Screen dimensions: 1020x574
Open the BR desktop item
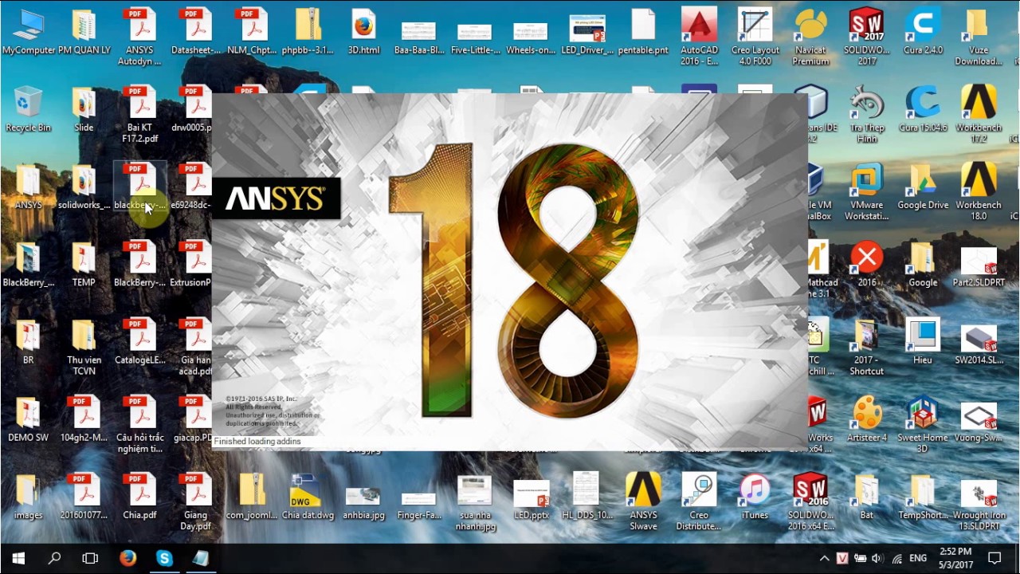point(28,341)
